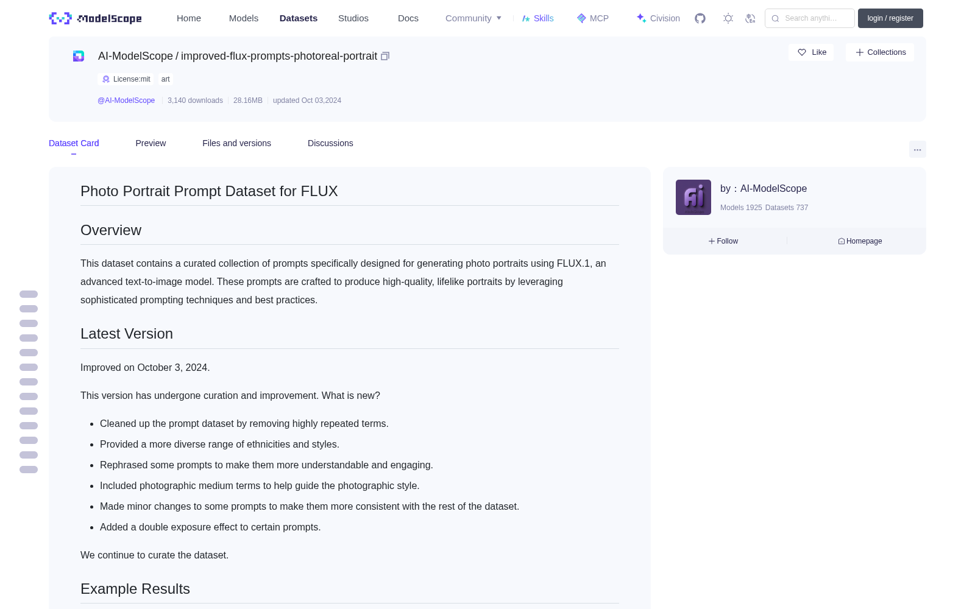Click the Example Results section heading
This screenshot has height=609, width=975.
tap(135, 589)
